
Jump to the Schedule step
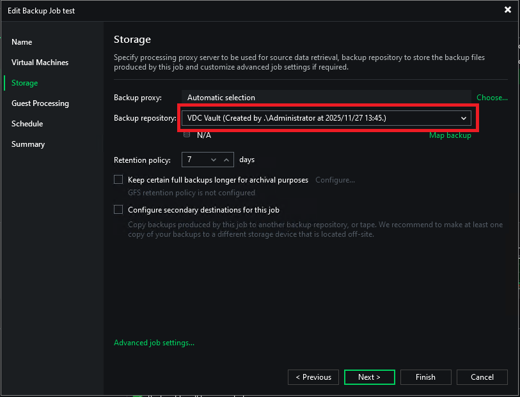tap(27, 124)
